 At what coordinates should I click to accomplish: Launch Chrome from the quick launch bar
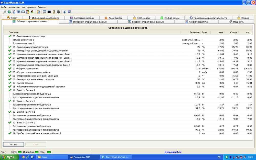23,157
